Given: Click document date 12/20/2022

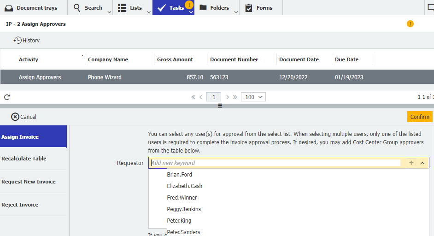Looking at the screenshot, I should pyautogui.click(x=293, y=77).
